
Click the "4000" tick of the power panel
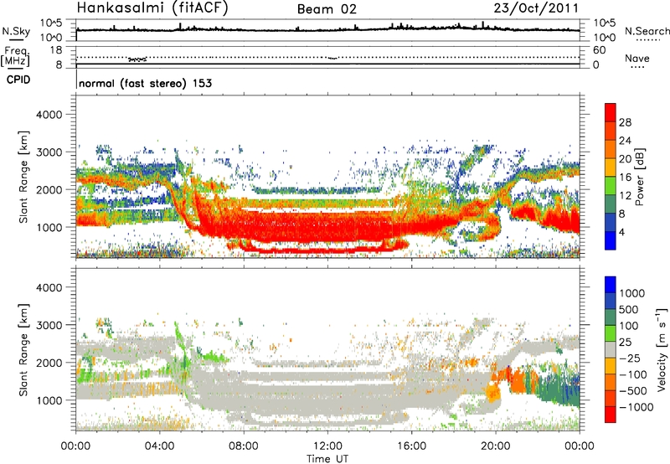[x=49, y=115]
